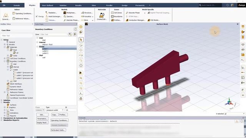
Task: Switch to the Solution ribbon tab
Action: (63, 5)
